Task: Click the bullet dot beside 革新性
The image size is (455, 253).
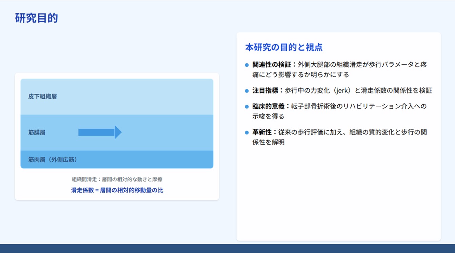Action: coord(247,132)
